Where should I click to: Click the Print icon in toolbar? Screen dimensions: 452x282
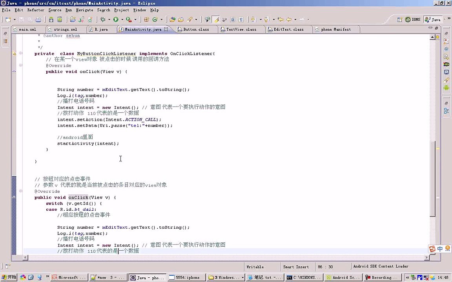tap(38, 20)
